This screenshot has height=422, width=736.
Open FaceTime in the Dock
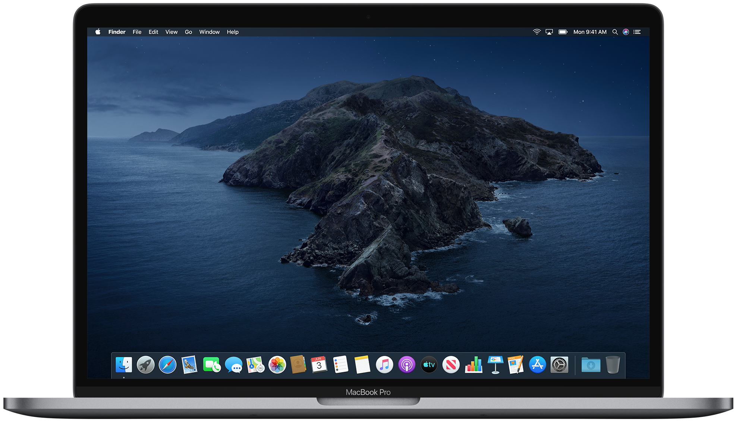coord(211,365)
